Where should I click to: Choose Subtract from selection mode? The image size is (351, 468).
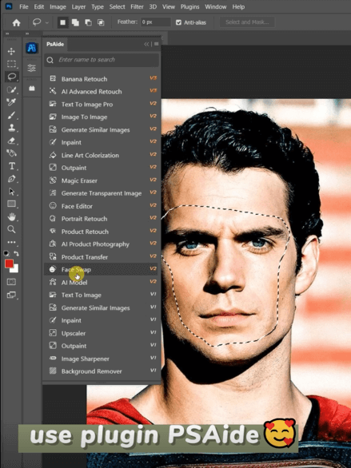pyautogui.click(x=88, y=22)
